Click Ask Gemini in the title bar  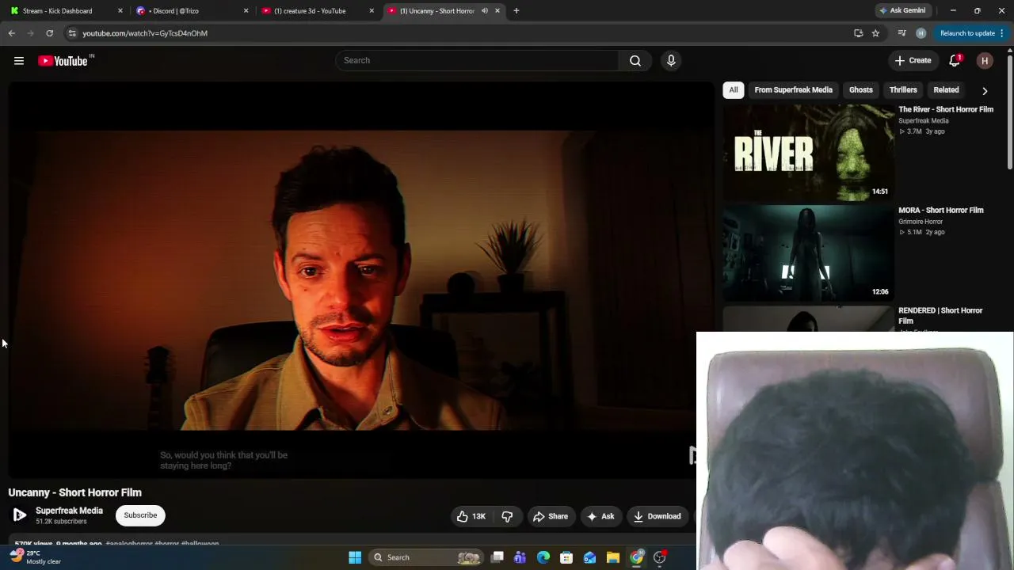click(902, 11)
